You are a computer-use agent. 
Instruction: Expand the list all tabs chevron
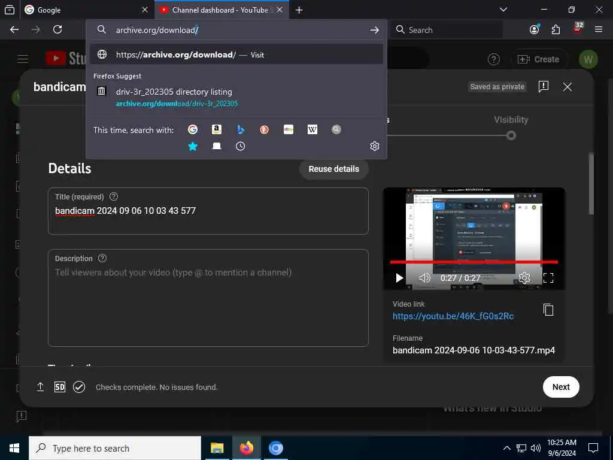click(x=503, y=10)
